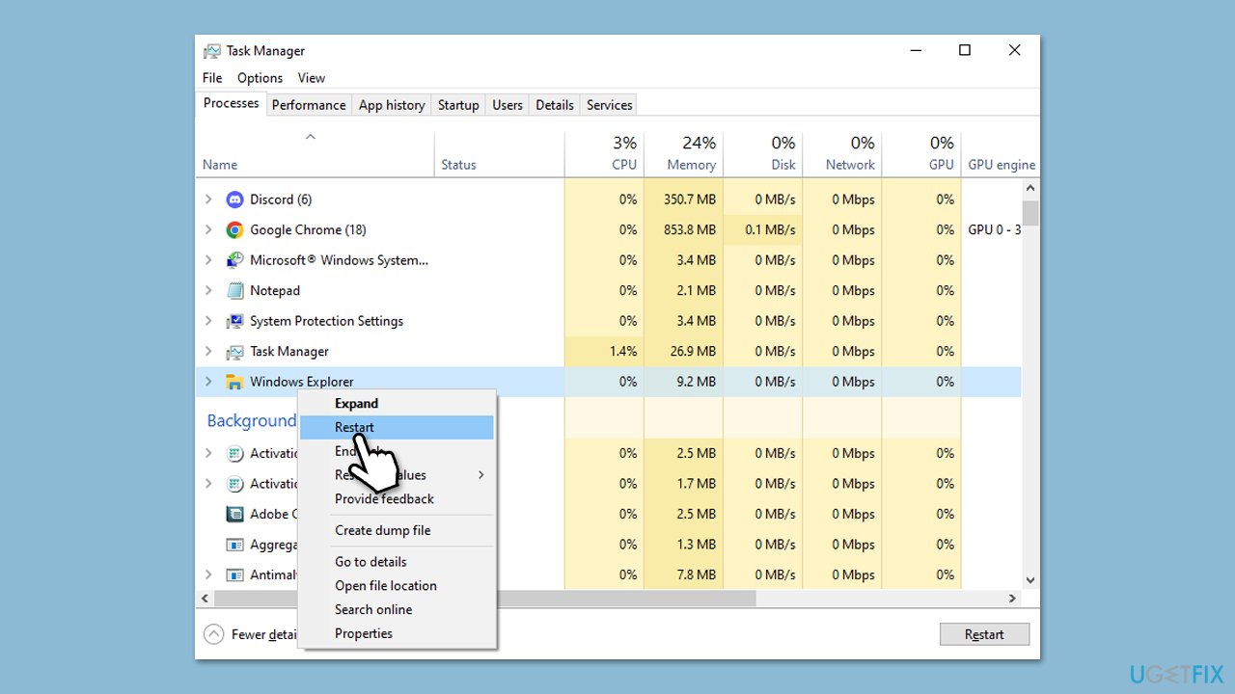Expand System Protection Settings entry
The width and height of the screenshot is (1235, 694).
pyautogui.click(x=208, y=321)
